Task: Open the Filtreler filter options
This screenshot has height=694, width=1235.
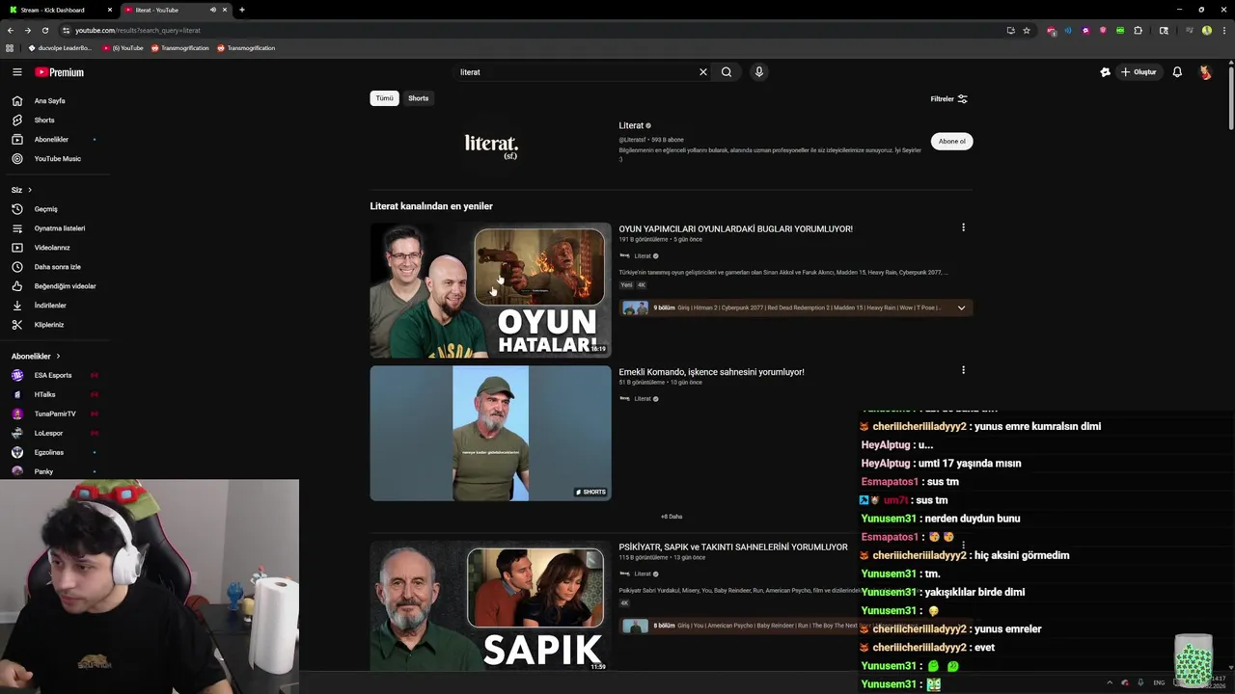Action: click(x=948, y=99)
